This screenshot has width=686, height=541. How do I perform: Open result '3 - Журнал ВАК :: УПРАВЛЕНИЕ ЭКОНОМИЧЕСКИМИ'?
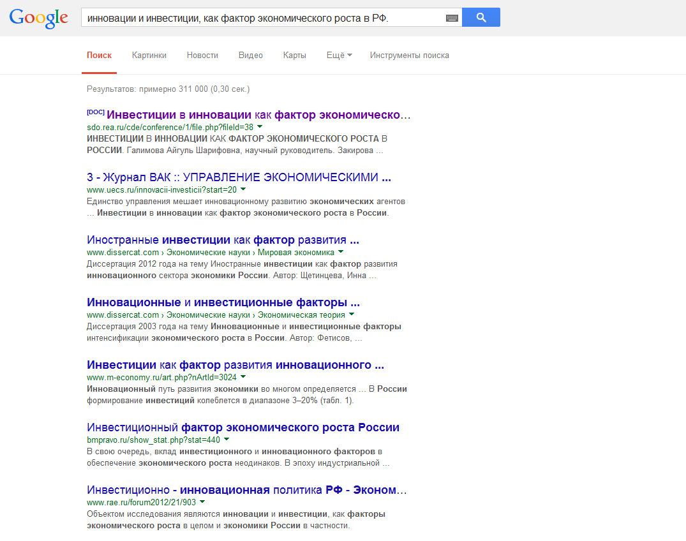point(239,177)
